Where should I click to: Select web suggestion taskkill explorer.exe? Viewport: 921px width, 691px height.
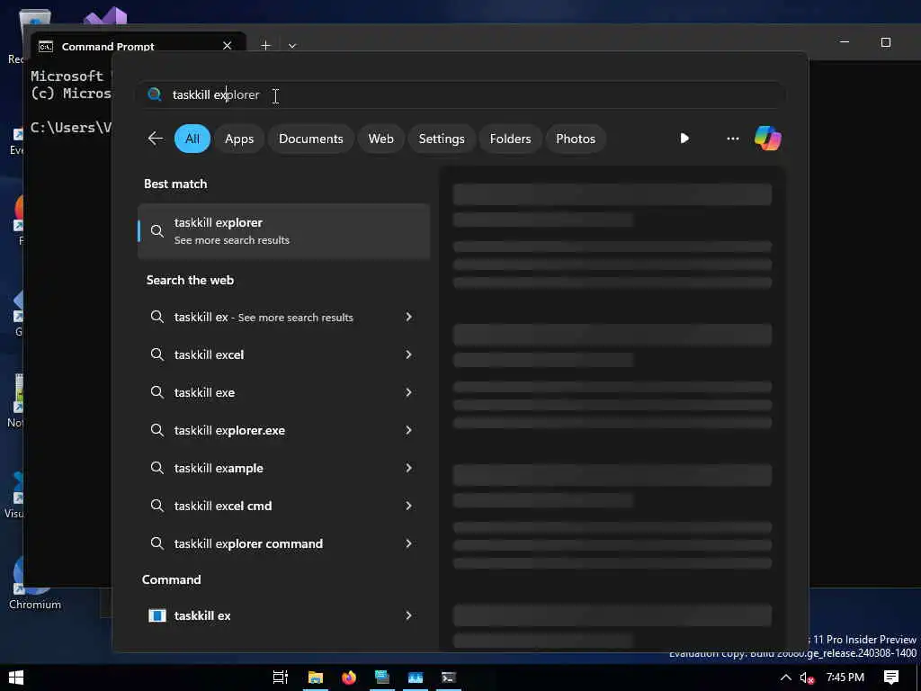[x=283, y=430]
